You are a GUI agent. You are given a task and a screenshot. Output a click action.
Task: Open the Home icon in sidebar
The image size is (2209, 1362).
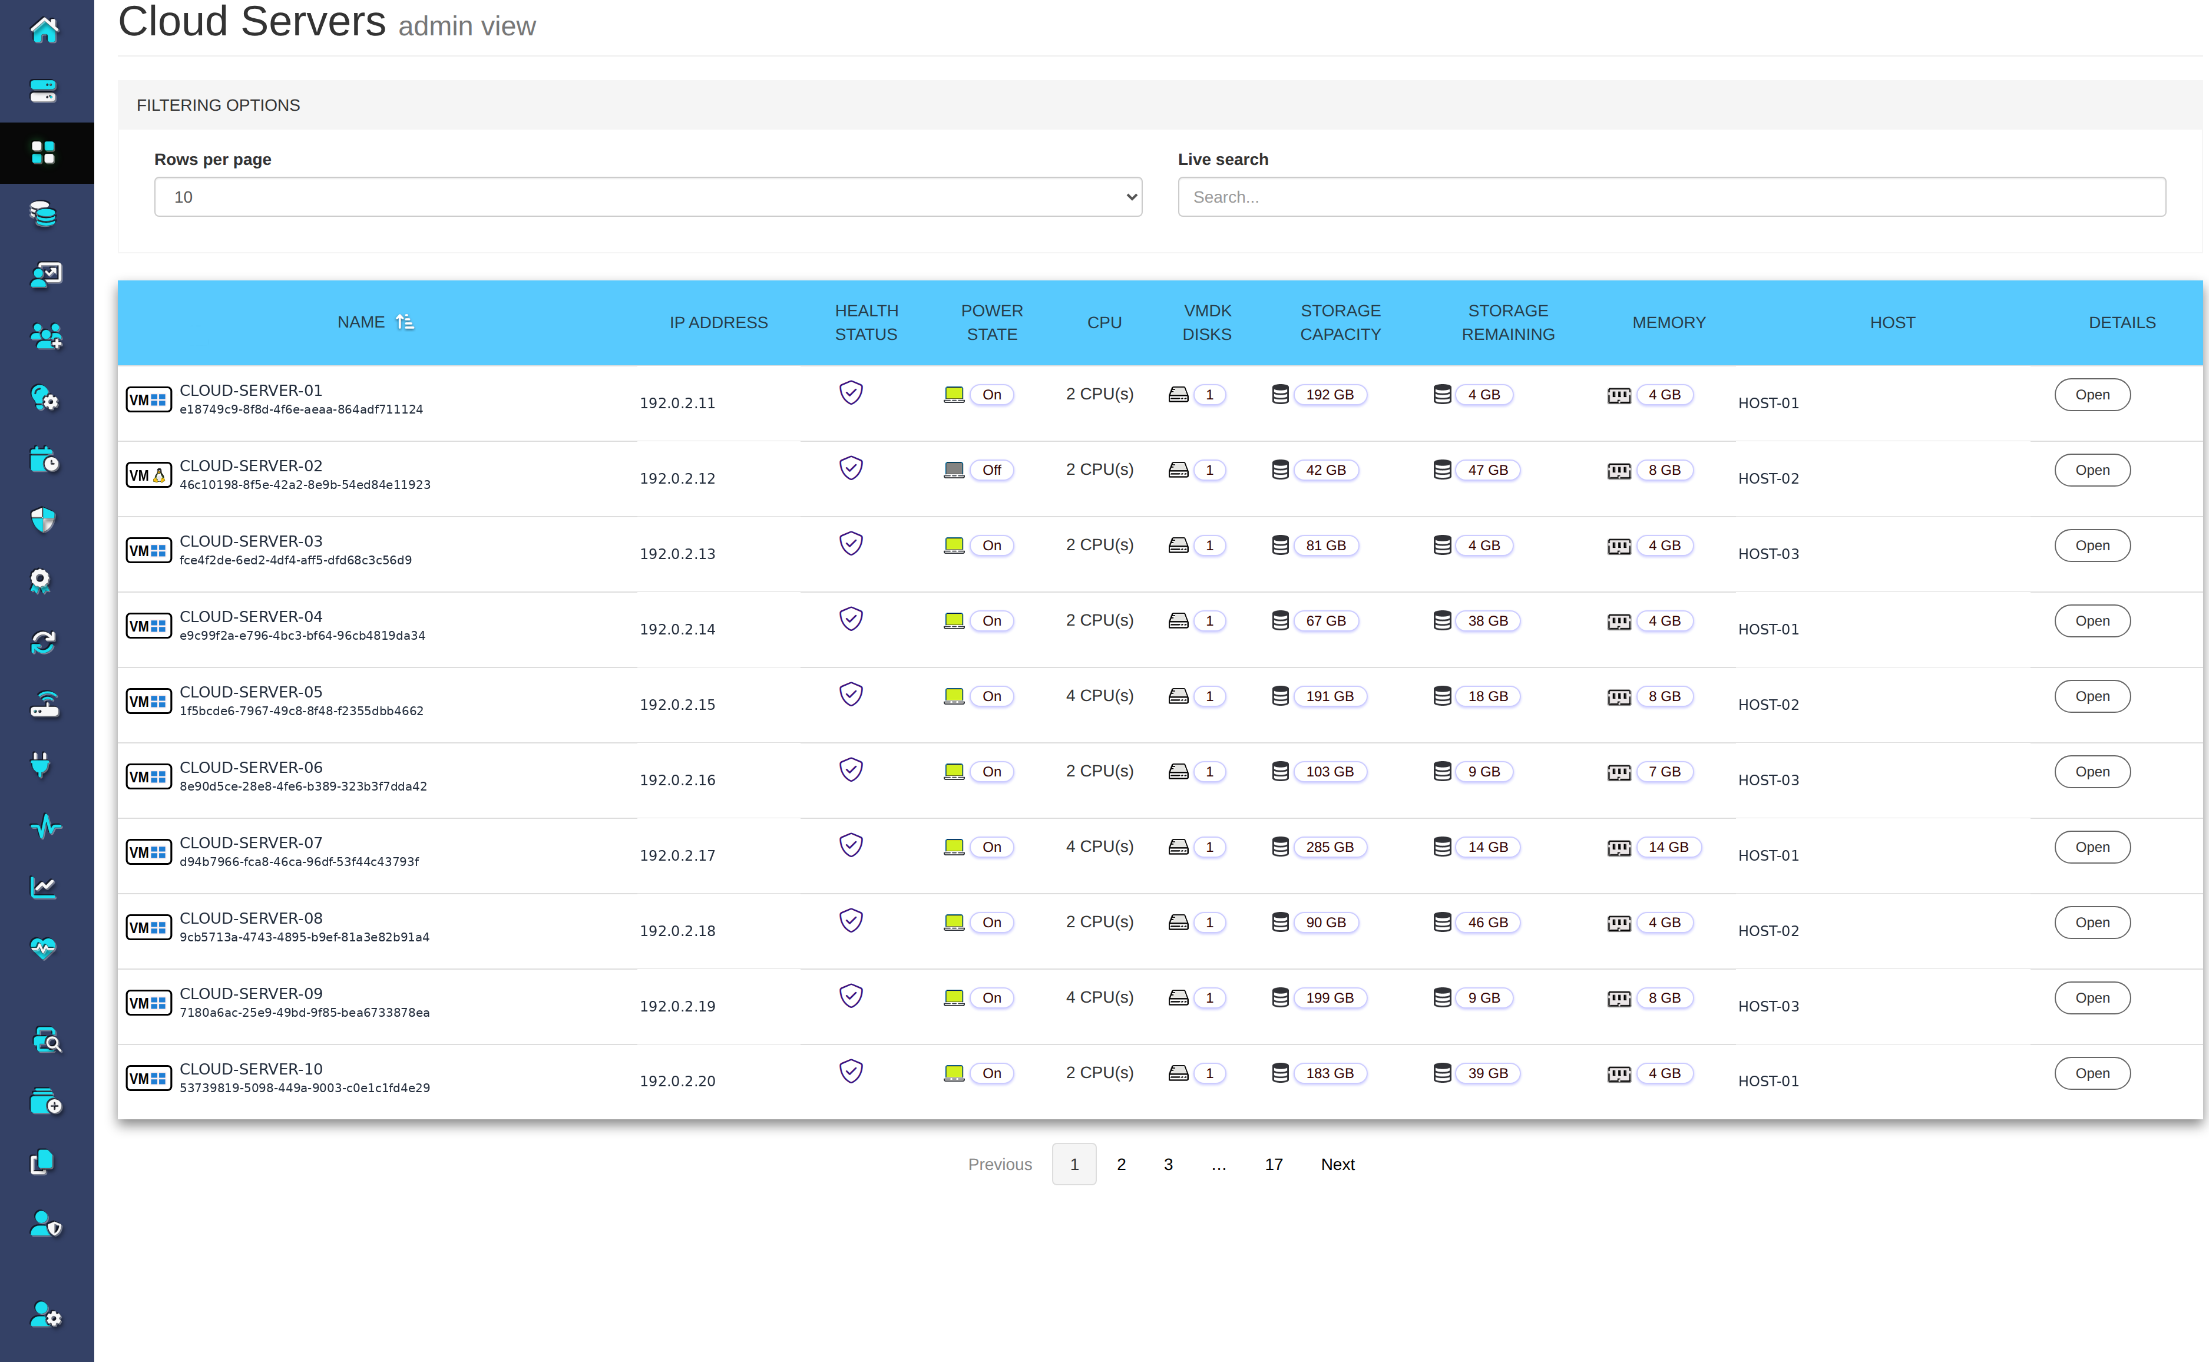(x=44, y=29)
